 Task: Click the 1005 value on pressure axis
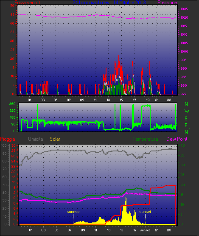point(184,43)
